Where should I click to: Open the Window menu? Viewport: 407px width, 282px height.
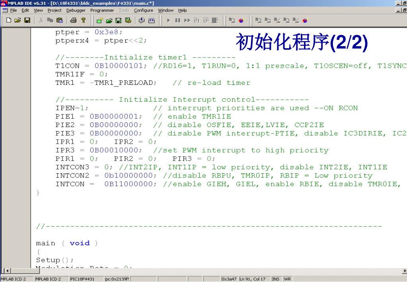pos(166,10)
